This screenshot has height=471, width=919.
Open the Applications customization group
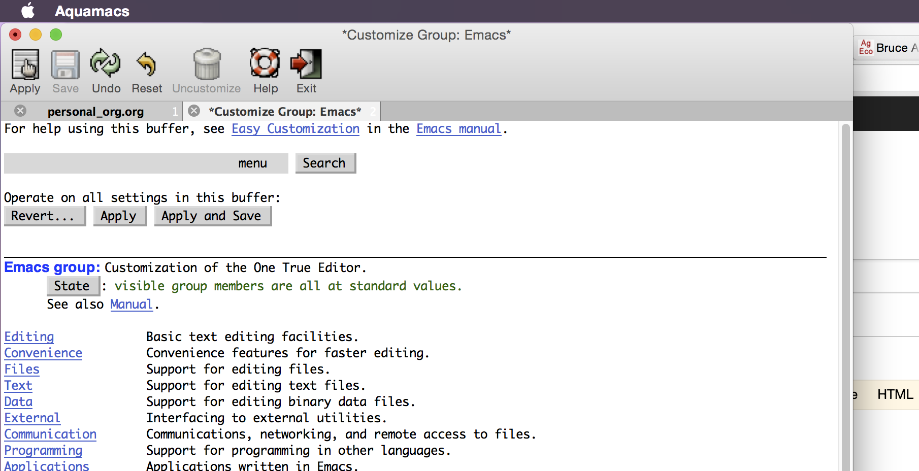pyautogui.click(x=47, y=466)
